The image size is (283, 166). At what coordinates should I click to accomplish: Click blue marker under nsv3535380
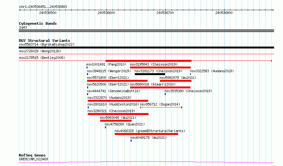[x=165, y=94]
